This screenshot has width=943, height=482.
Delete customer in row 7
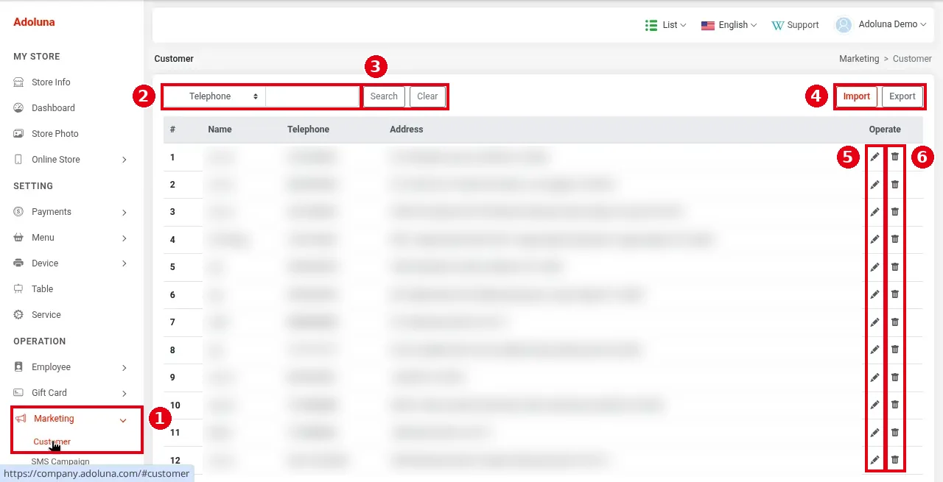coord(895,322)
